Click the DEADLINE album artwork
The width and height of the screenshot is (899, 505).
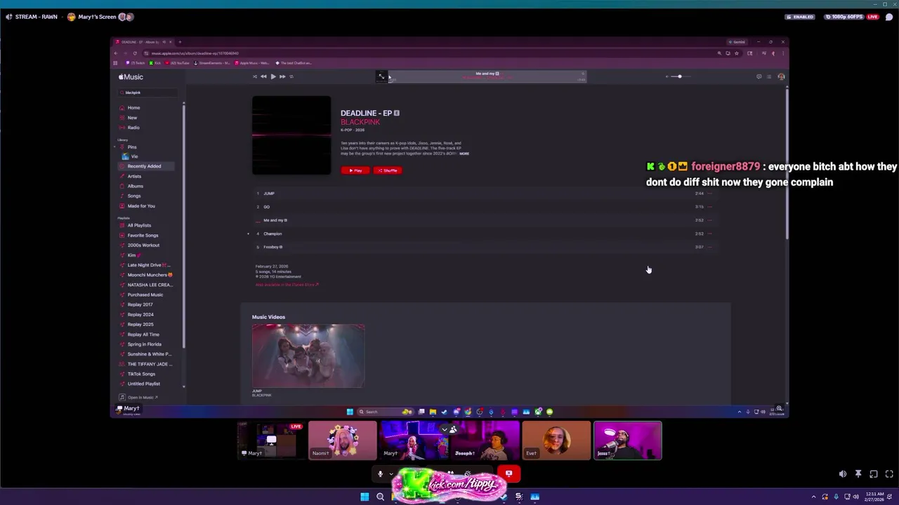(291, 135)
